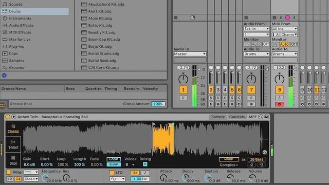The height and width of the screenshot is (185, 329).
Task: Click the Decay envelope knob
Action: [185, 178]
